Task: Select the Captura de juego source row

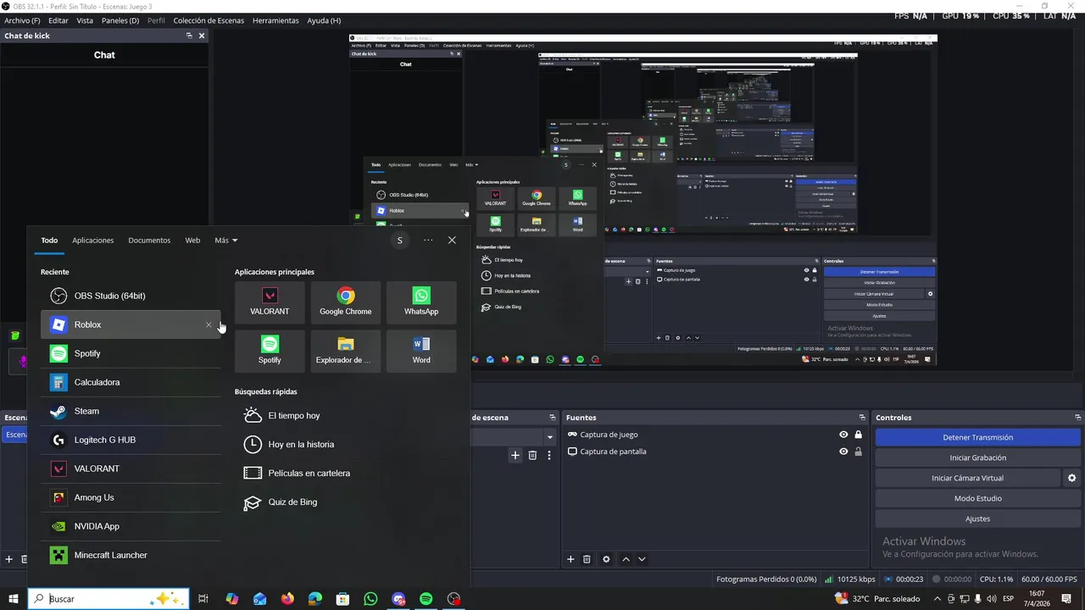Action: (x=715, y=435)
